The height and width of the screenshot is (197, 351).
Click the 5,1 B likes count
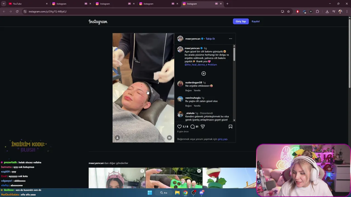pyautogui.click(x=185, y=127)
